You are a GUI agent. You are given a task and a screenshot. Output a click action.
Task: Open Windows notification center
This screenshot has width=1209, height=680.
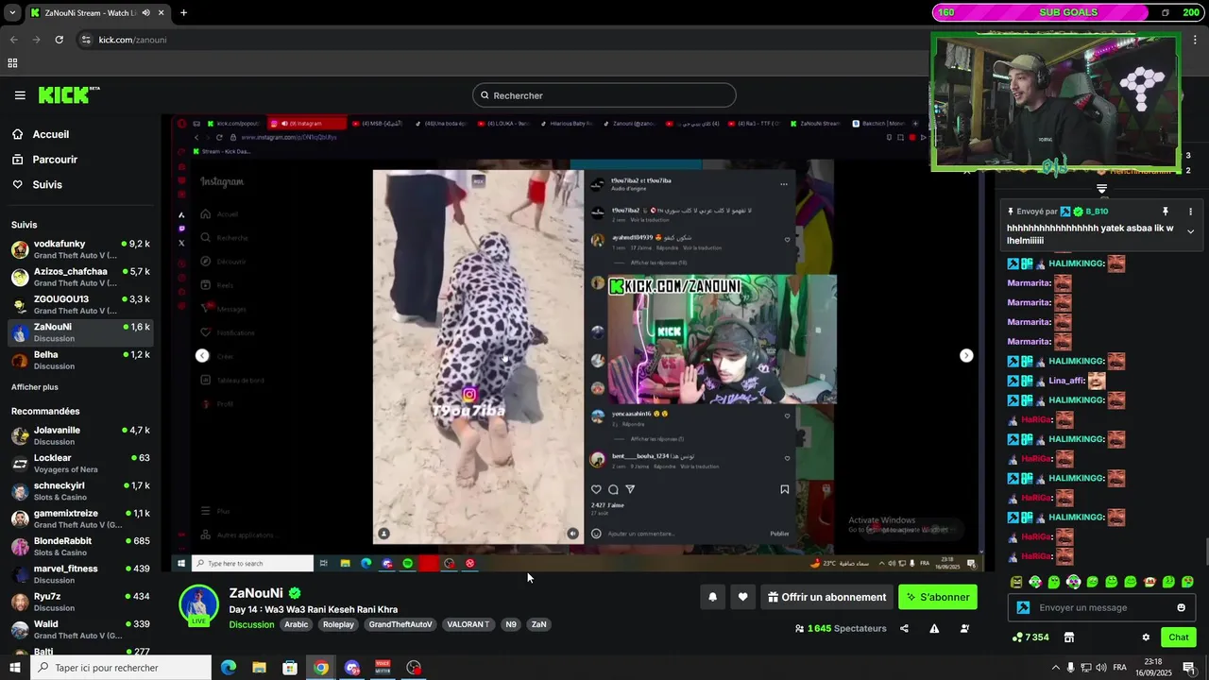pos(1189,668)
